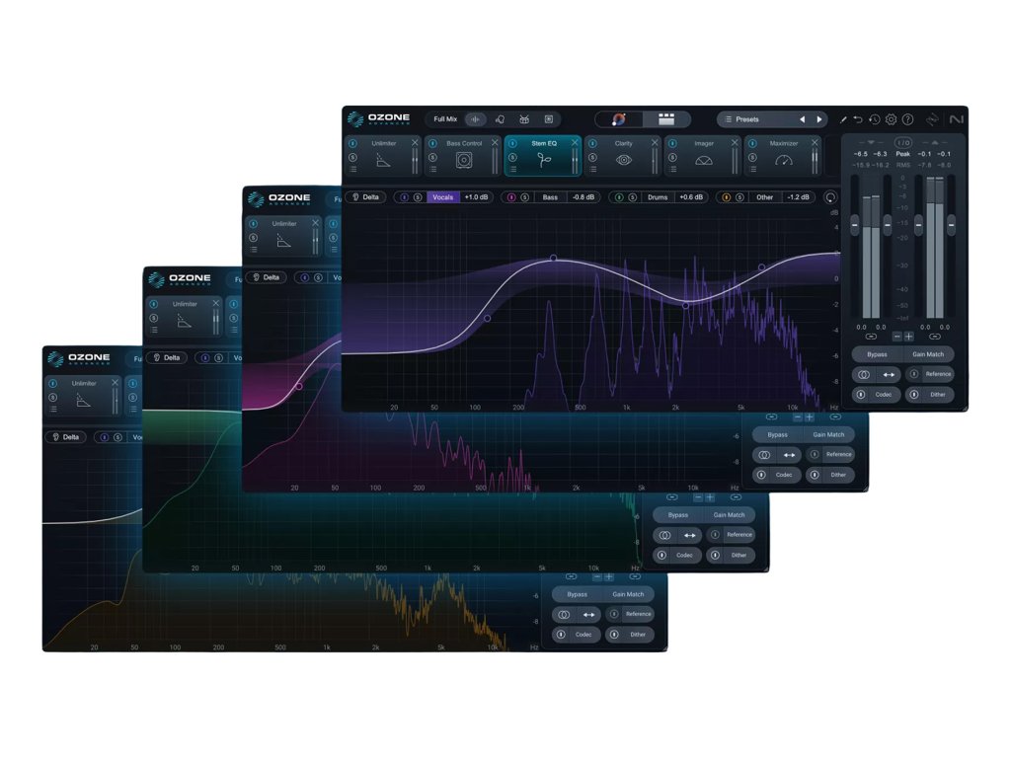
Task: Toggle the Stem EQ module power button
Action: click(512, 143)
